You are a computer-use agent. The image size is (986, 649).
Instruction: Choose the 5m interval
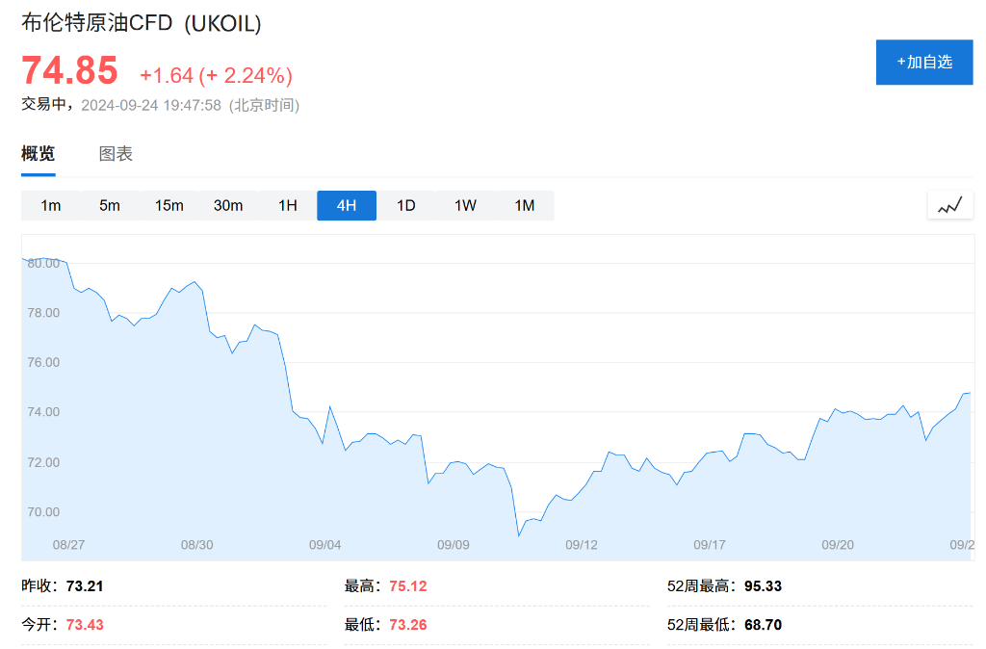pos(110,205)
